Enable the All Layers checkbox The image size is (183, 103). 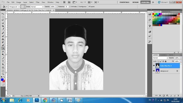(x=87, y=7)
